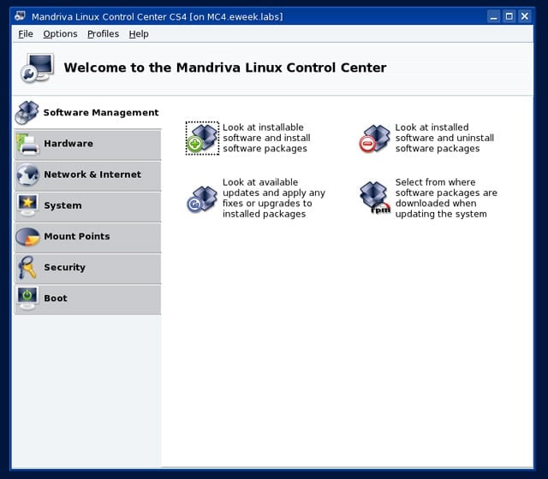Open the install software packages icon
The image size is (548, 479).
click(202, 138)
